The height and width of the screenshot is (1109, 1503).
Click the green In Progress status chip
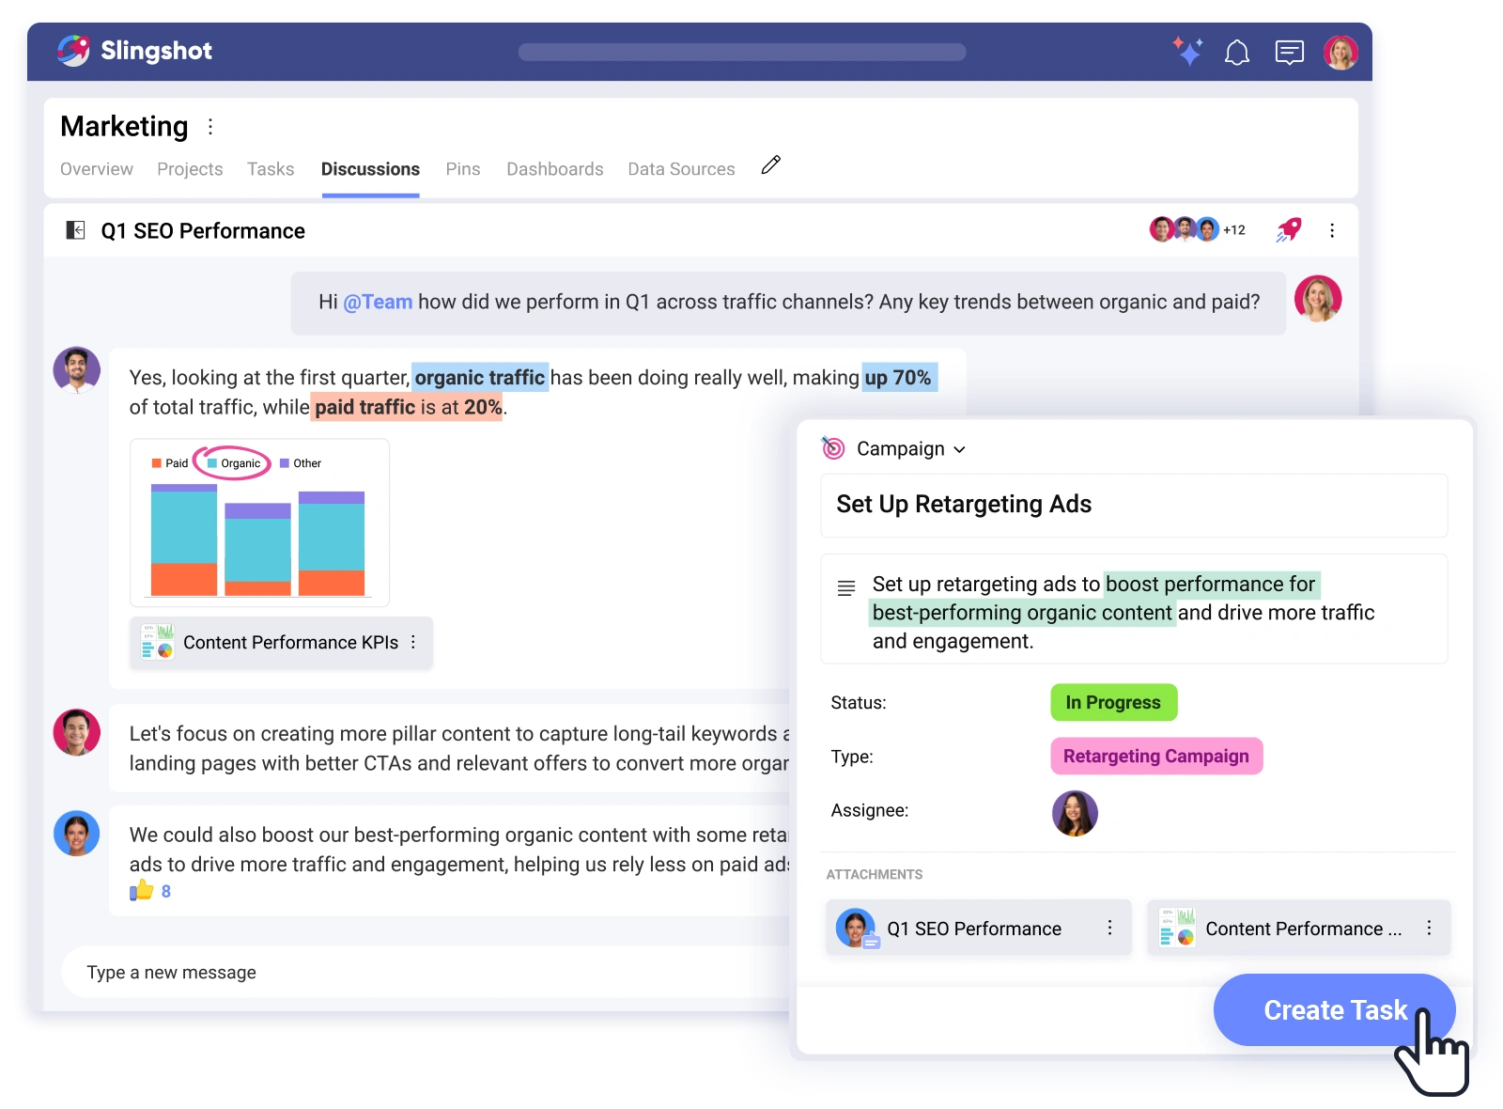(x=1113, y=702)
